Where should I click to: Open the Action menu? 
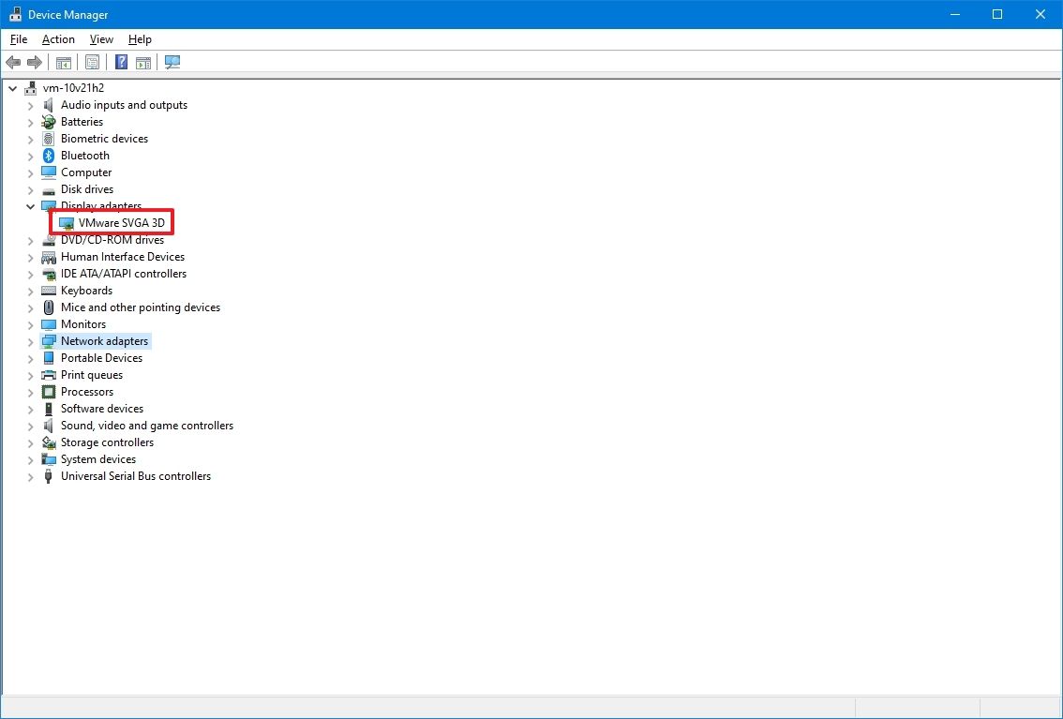tap(57, 39)
